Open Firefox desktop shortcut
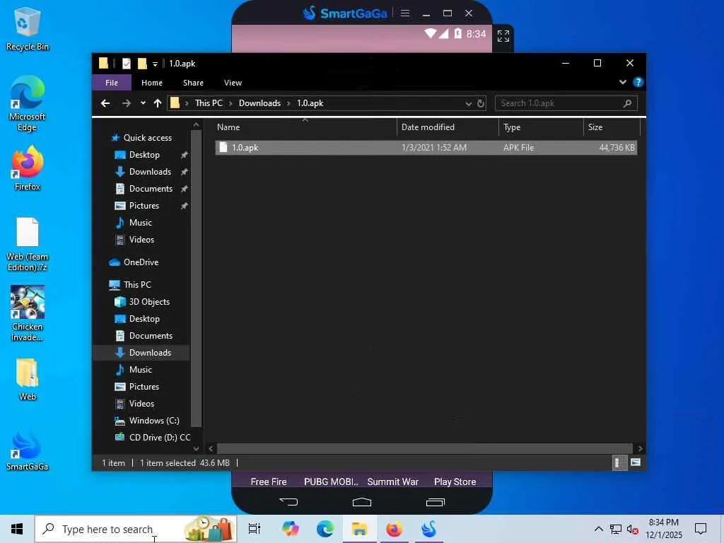This screenshot has height=543, width=724. coord(28,168)
